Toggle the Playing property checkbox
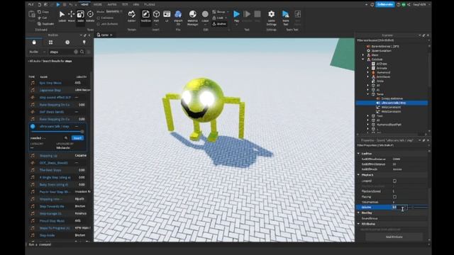Image resolution: width=454 pixels, height=255 pixels. [394, 197]
